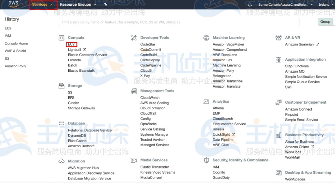
Task: Click external link icon beside Lightsail
Action: point(84,49)
